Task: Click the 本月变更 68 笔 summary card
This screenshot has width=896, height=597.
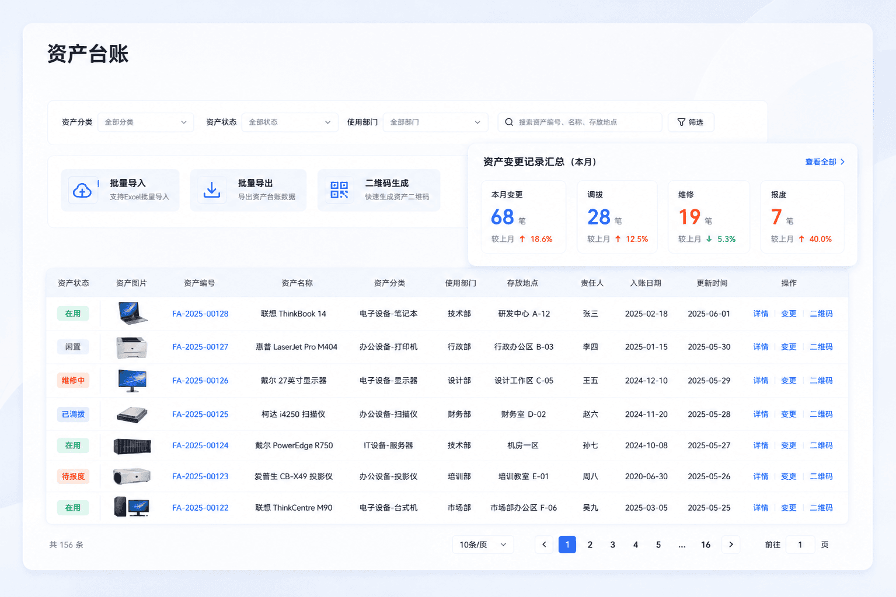Action: click(x=524, y=217)
